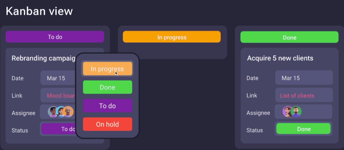The image size is (344, 150).
Task: Click the purple To do column header
Action: pos(55,37)
